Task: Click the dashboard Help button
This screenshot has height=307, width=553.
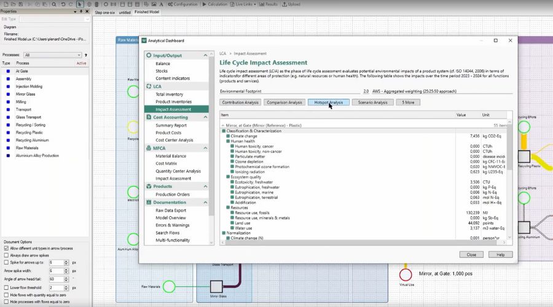Action: 500,255
